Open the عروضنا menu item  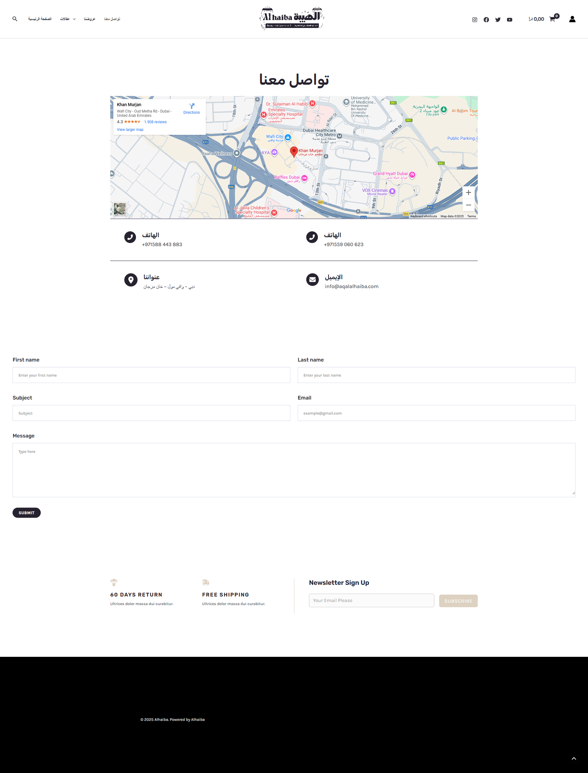[89, 19]
